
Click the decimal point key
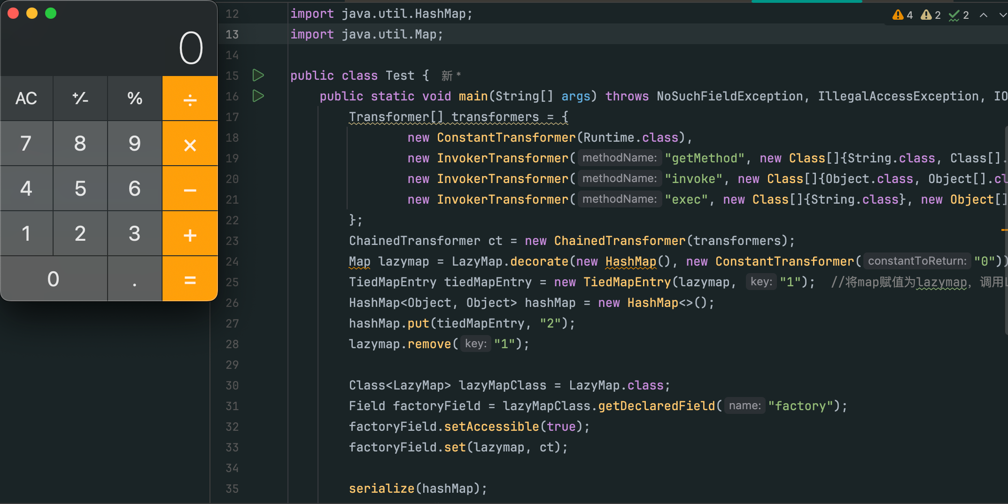135,279
